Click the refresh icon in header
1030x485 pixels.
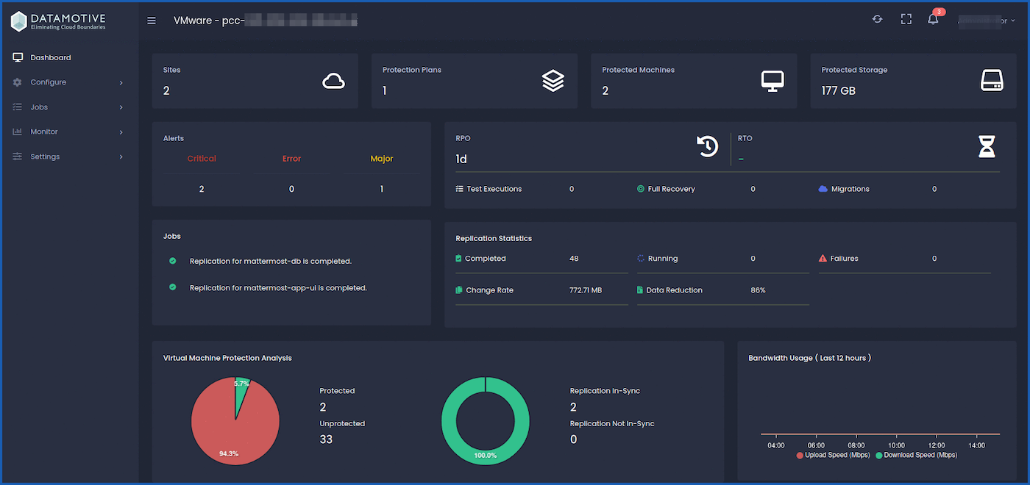tap(877, 19)
